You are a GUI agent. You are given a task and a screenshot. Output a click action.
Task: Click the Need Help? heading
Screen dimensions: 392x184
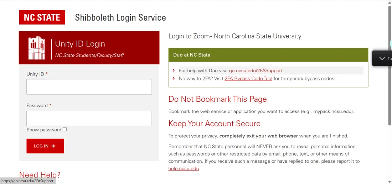point(40,175)
